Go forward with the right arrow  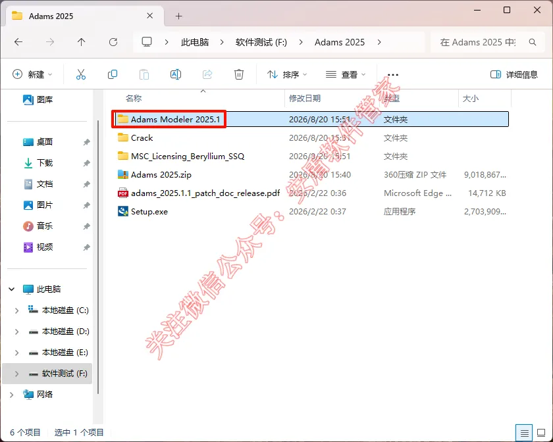click(50, 42)
